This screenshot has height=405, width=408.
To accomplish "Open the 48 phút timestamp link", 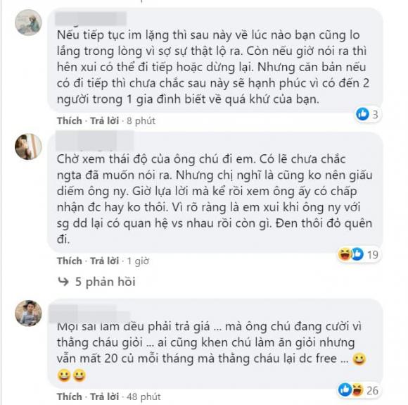I will (x=144, y=397).
